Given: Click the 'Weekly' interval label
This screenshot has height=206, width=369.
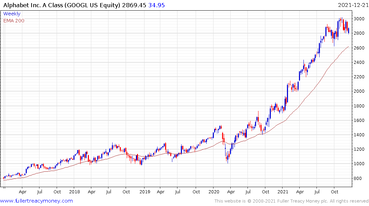Looking at the screenshot, I should (x=12, y=14).
